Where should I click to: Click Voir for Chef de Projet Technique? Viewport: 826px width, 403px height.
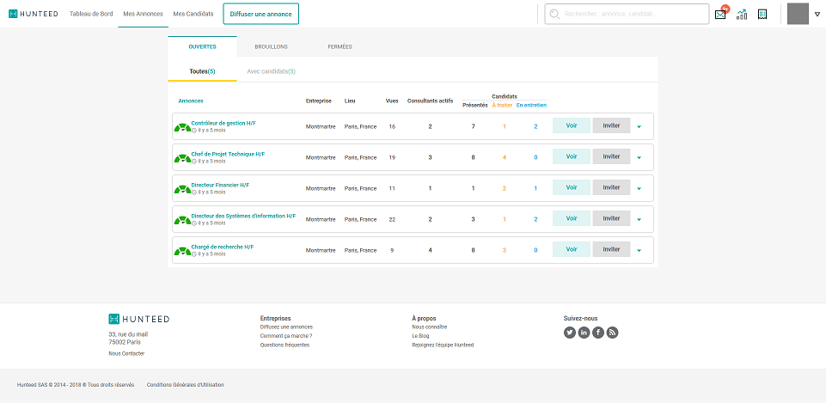pyautogui.click(x=572, y=156)
